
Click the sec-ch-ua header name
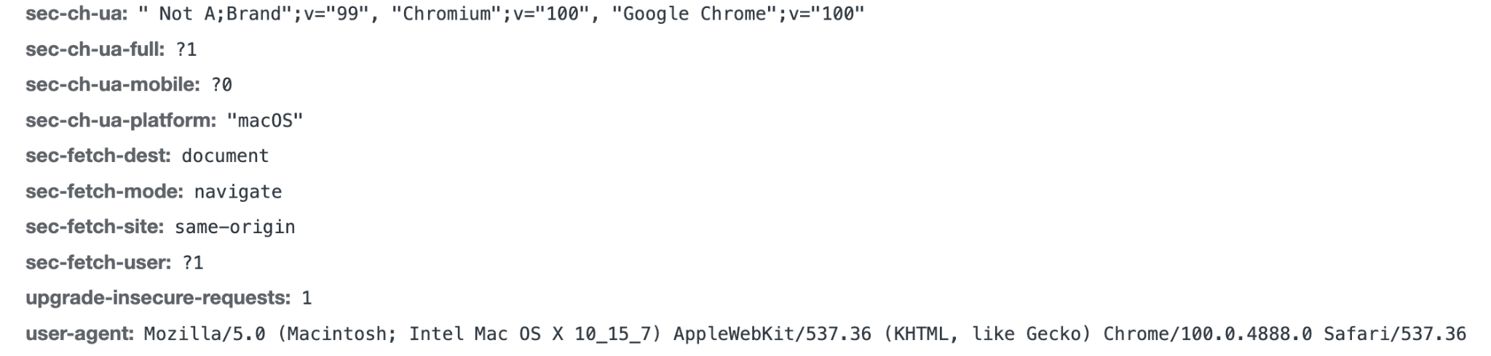click(76, 14)
